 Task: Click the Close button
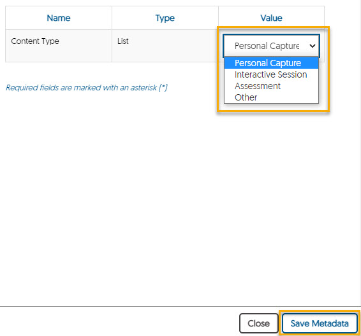[258, 323]
